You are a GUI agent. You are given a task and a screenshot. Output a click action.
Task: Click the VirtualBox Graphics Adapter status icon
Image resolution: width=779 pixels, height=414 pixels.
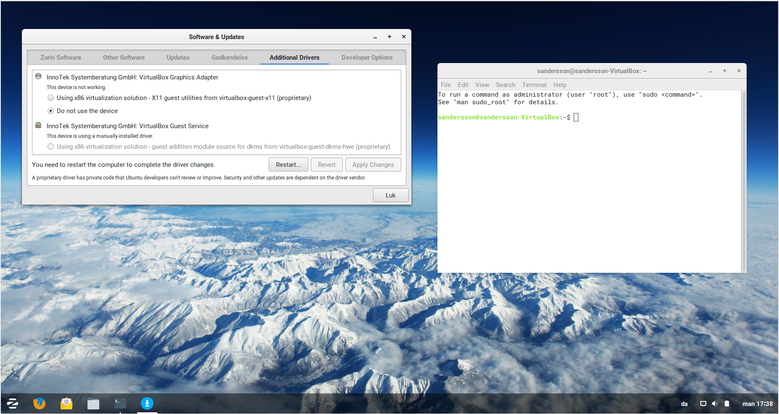point(38,76)
